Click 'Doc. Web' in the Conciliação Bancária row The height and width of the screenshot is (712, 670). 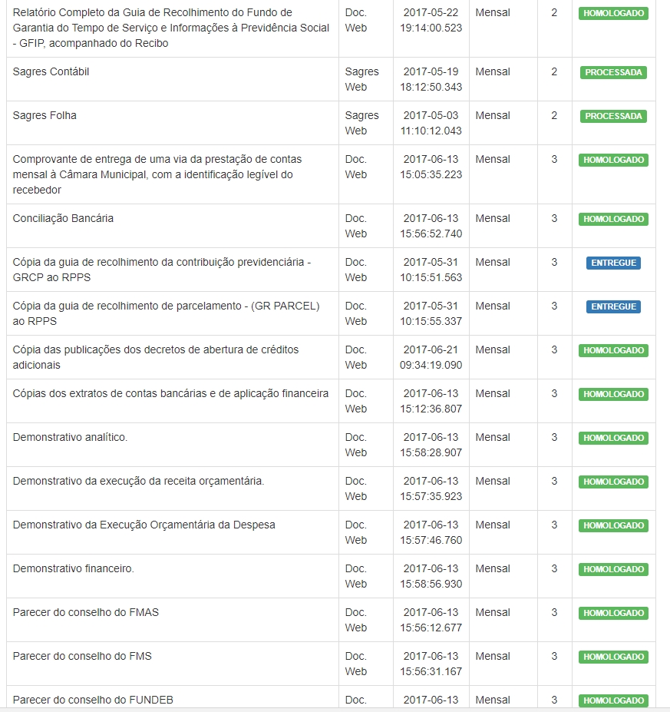pos(356,226)
